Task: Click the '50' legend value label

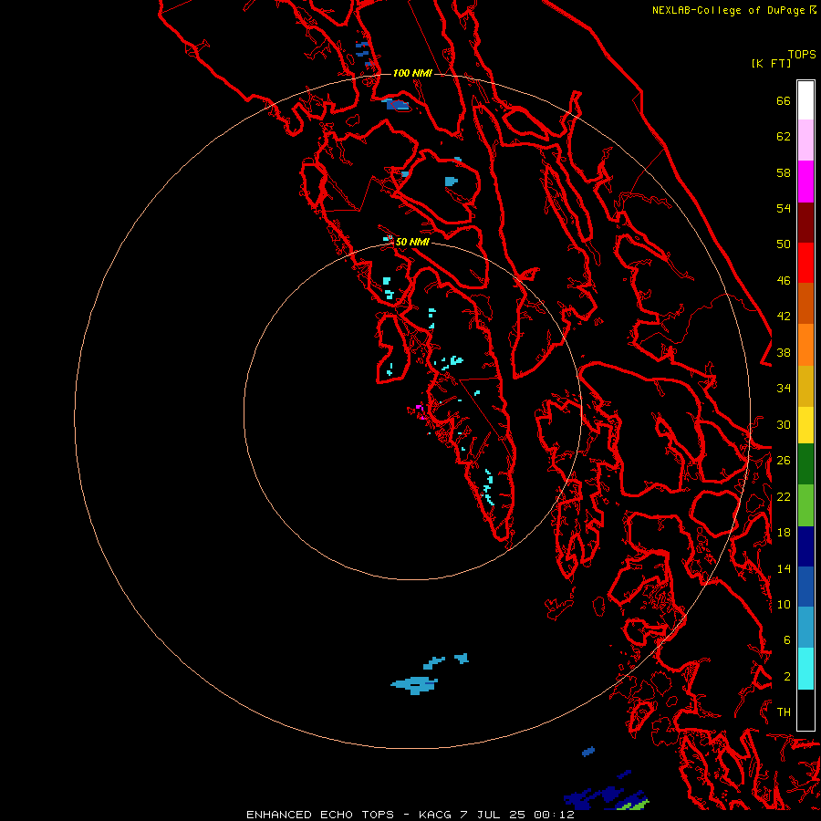Action: [x=784, y=244]
